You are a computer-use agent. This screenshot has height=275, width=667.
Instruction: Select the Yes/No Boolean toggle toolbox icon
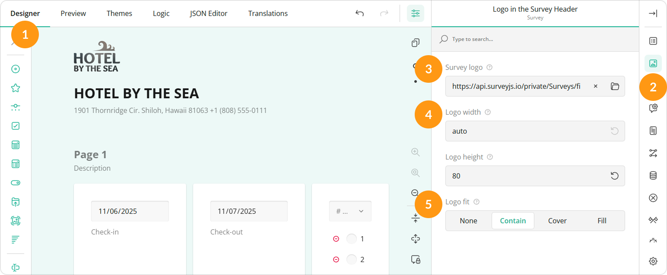(16, 183)
